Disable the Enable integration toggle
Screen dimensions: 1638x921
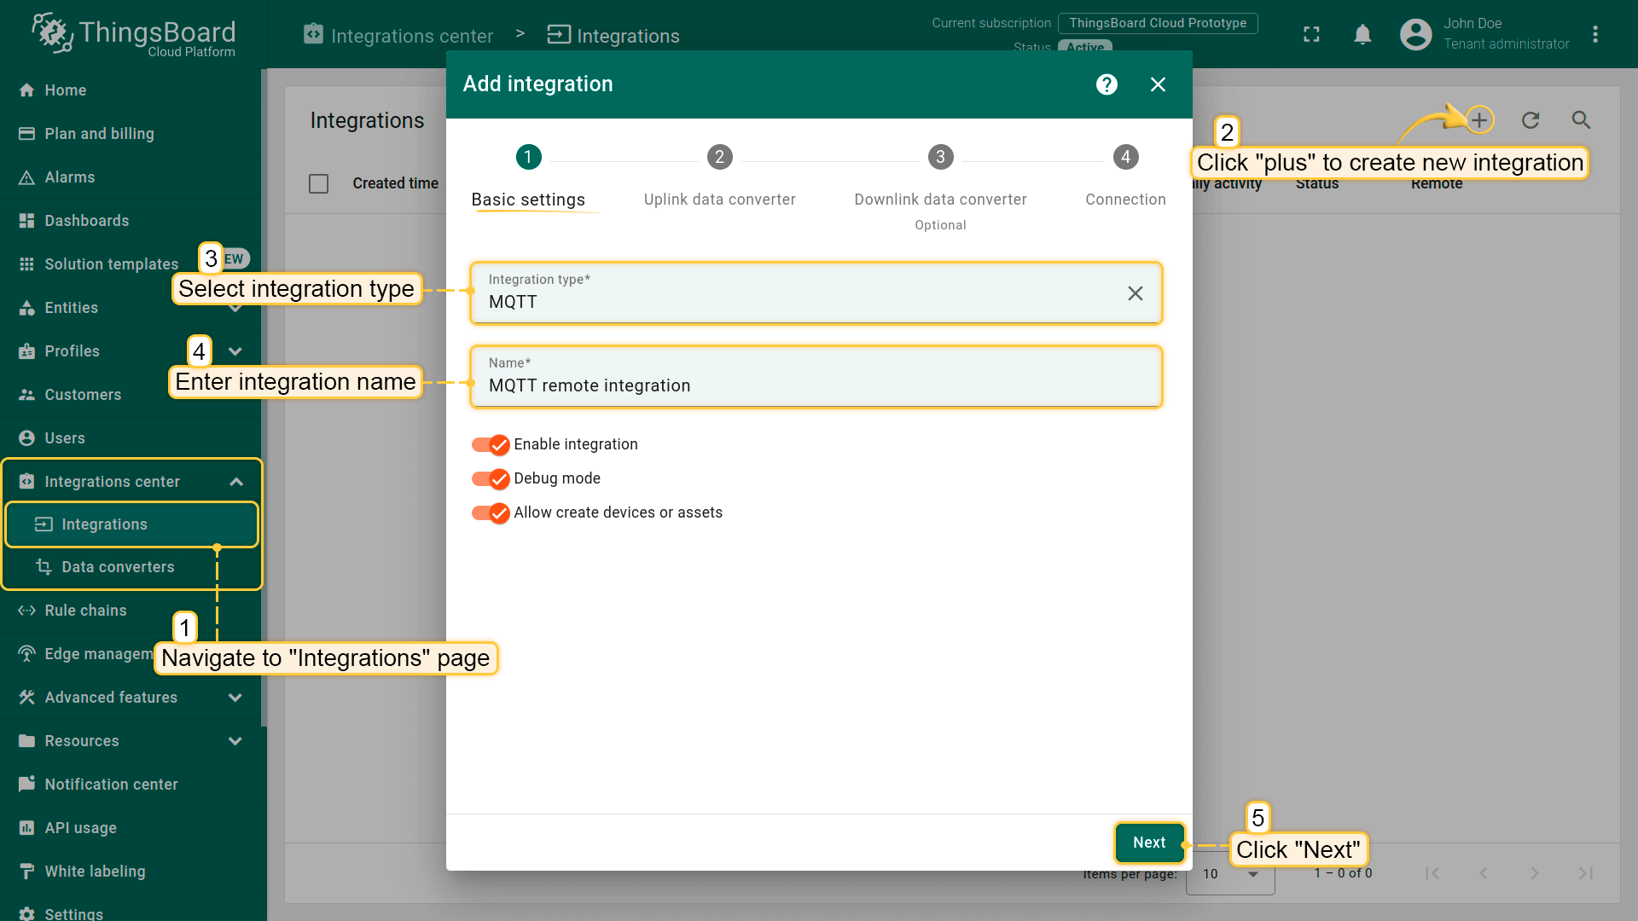(x=491, y=444)
